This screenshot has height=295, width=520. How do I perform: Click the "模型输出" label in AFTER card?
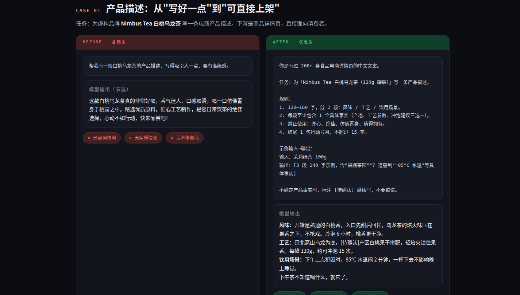click(x=290, y=214)
